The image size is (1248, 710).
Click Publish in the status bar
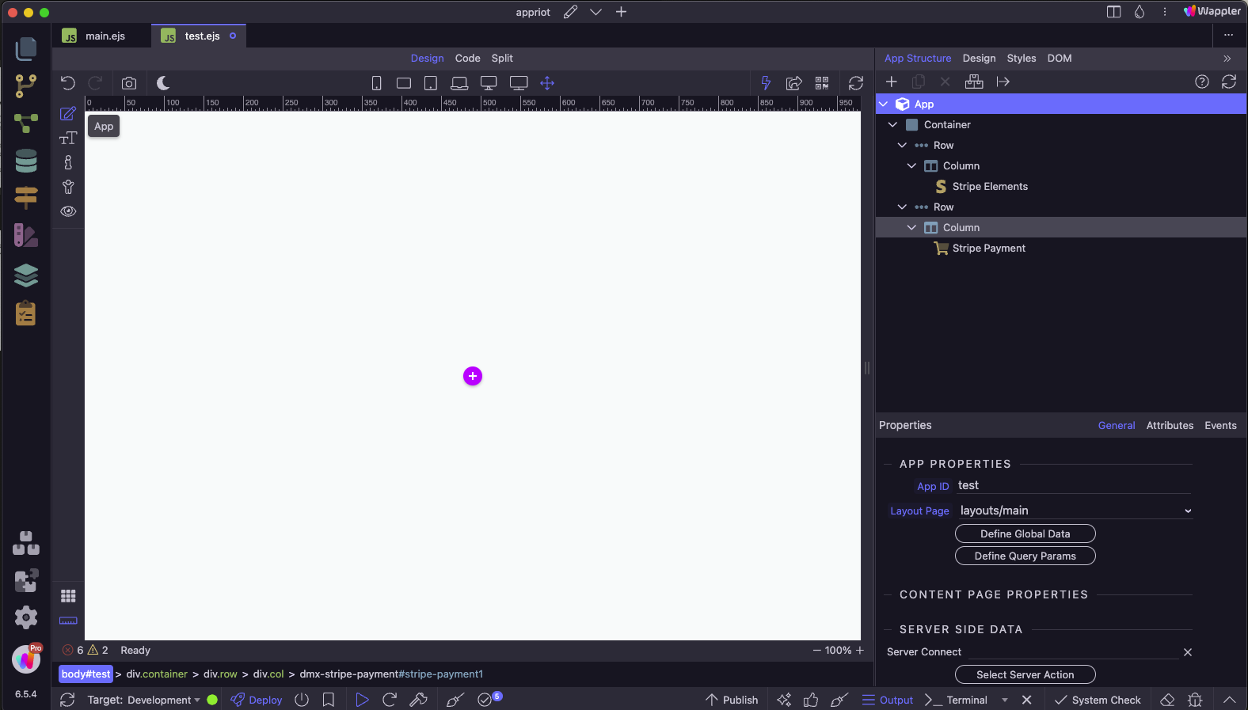[732, 700]
